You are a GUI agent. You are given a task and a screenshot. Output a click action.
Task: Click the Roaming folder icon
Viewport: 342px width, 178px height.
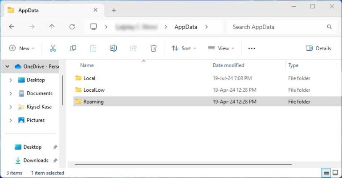[78, 101]
